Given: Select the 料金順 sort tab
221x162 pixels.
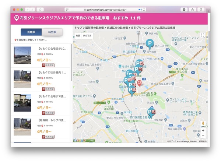Looking at the screenshot, I should coord(52,32).
